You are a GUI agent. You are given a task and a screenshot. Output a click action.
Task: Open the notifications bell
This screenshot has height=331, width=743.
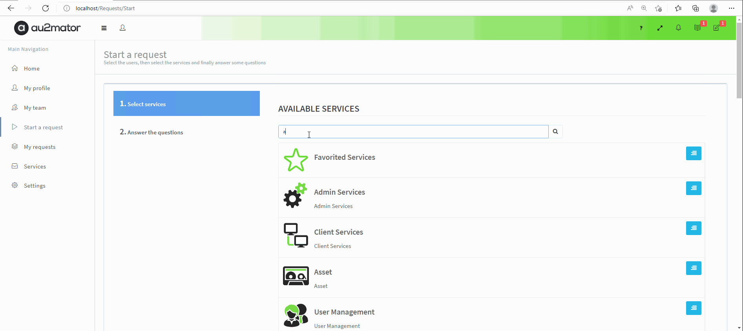pos(678,28)
